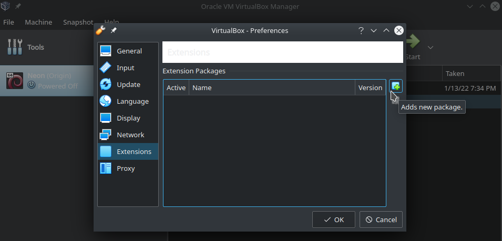Open the Start button dropdown arrow

(431, 47)
